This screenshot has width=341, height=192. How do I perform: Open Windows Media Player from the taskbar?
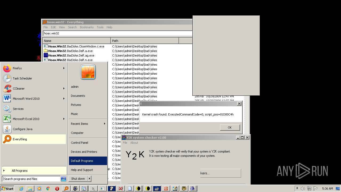[x=39, y=189]
